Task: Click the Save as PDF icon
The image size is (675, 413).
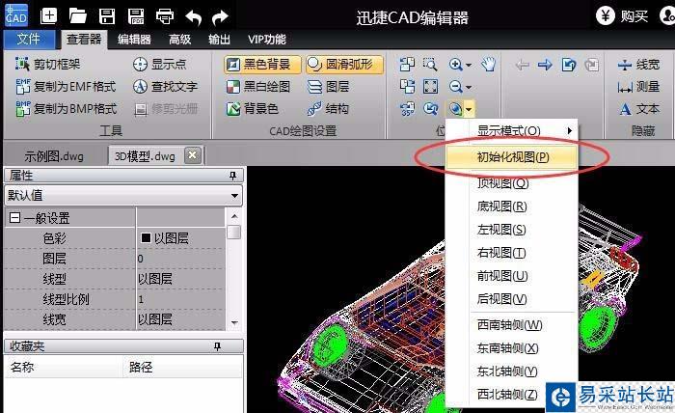Action: click(x=136, y=16)
